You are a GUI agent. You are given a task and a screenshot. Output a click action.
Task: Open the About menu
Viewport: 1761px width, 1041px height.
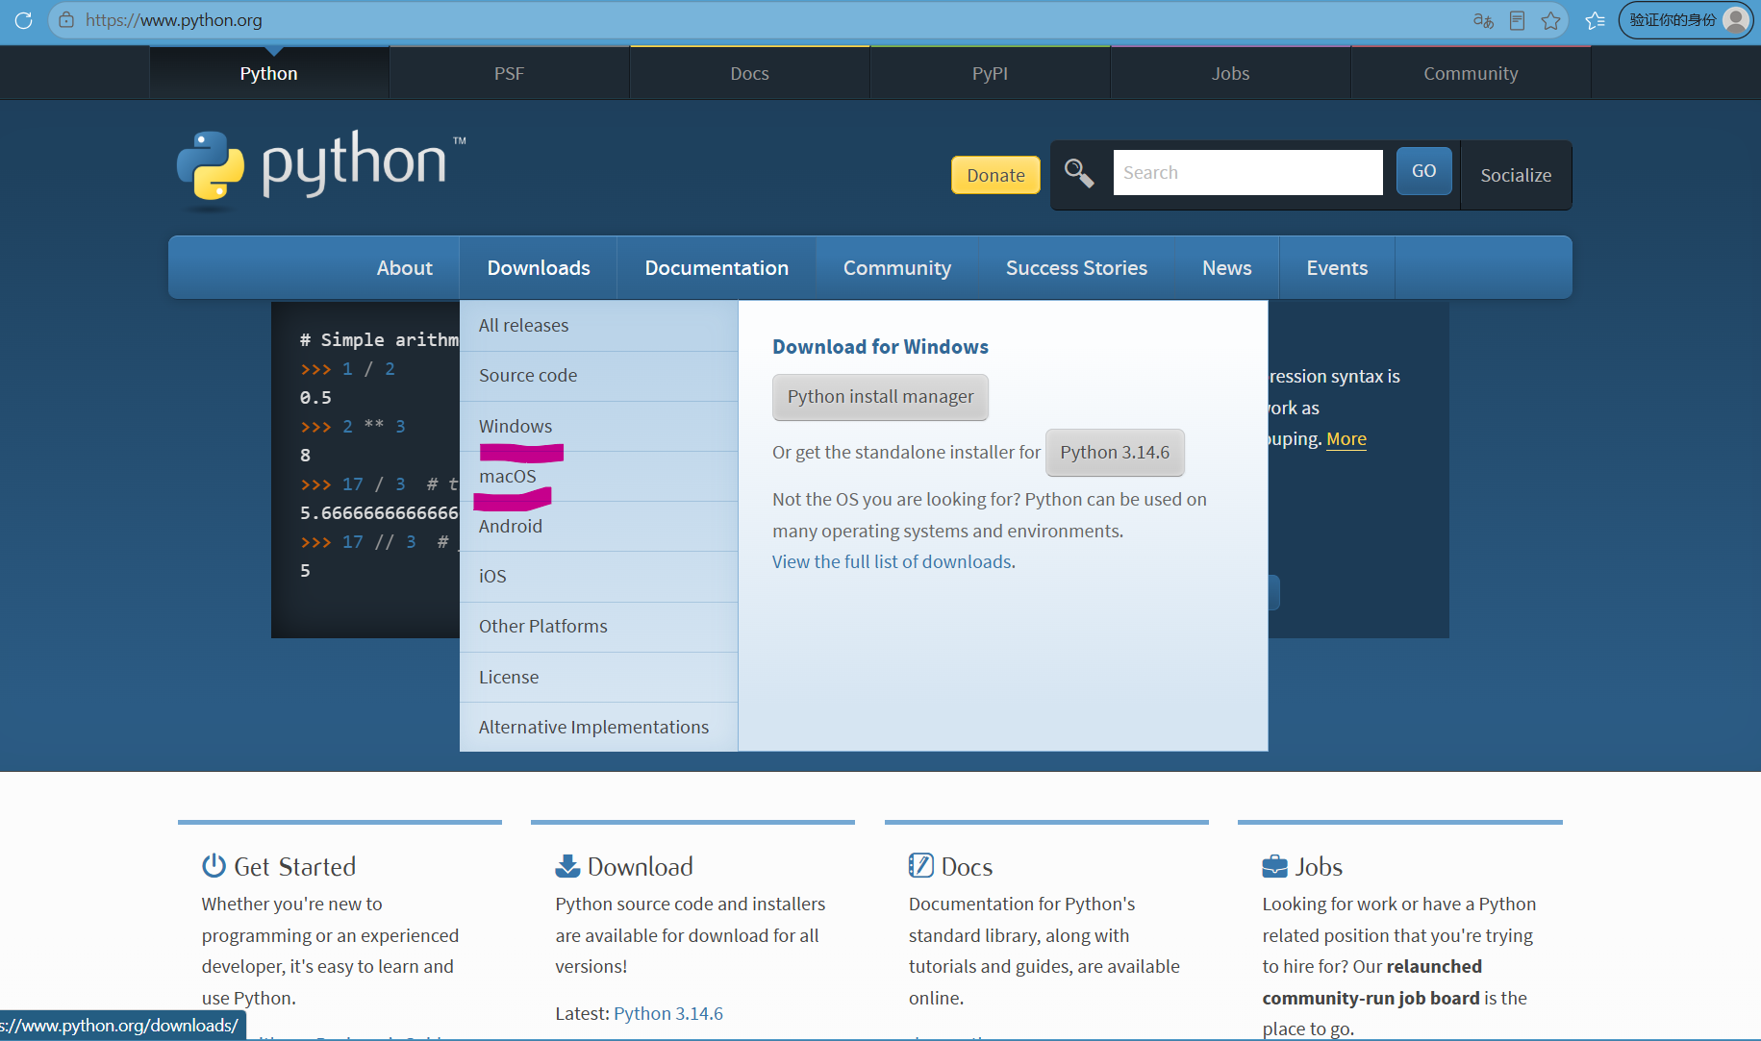coord(404,267)
